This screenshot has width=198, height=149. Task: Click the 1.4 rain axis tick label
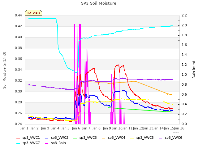[x=184, y=55]
